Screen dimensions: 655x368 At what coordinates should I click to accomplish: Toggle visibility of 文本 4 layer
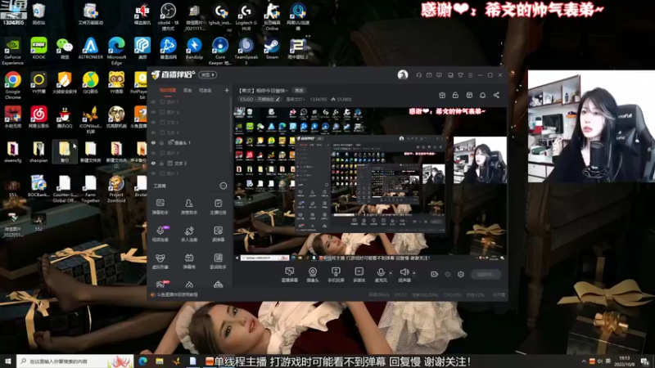(x=153, y=132)
